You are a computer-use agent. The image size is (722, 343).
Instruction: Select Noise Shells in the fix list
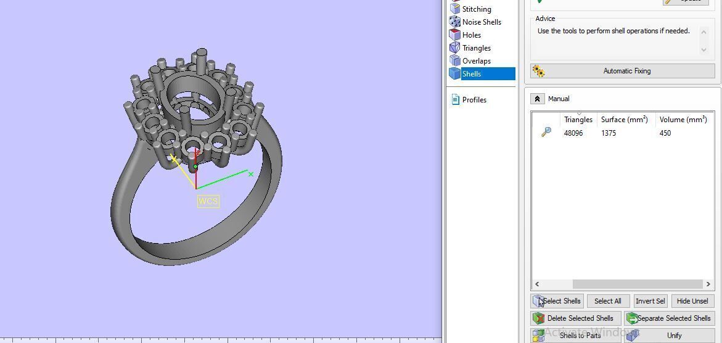(482, 22)
